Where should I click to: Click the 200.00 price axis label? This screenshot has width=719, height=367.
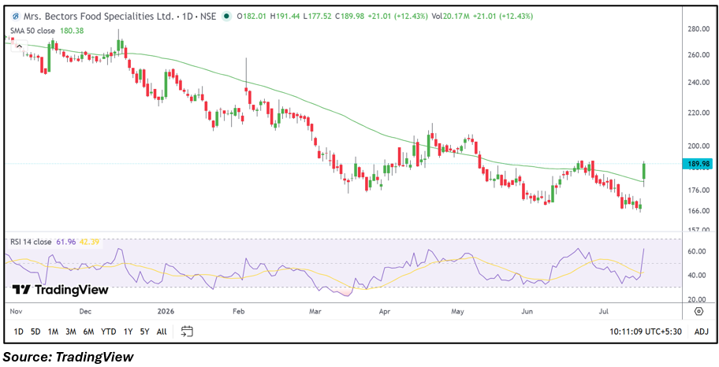(700, 146)
